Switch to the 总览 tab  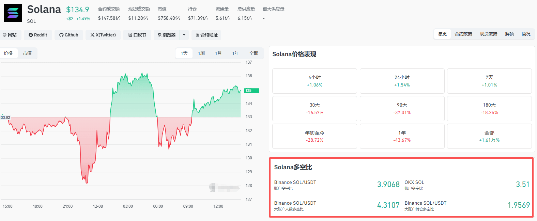click(442, 34)
